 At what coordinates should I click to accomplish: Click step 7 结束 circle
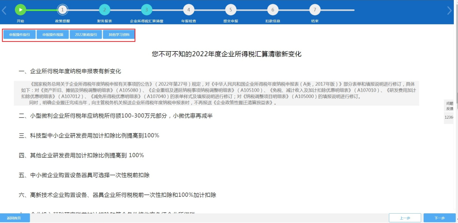[314, 10]
